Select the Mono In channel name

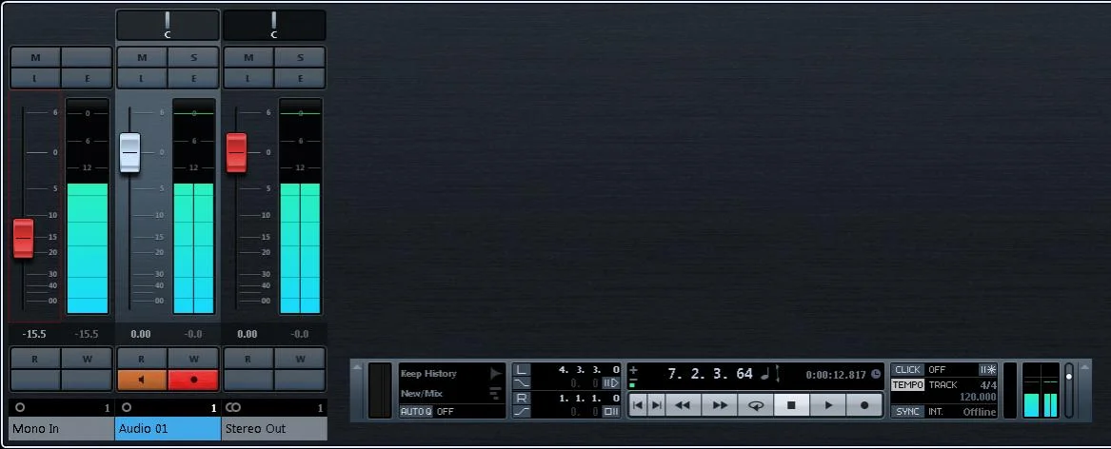tap(61, 428)
